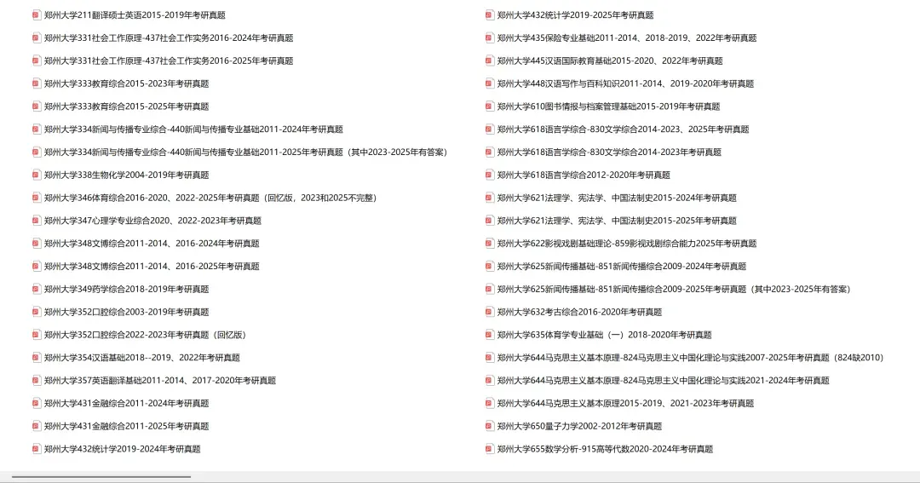Select file 郑州大学644马克思主义基本原理2015-2019、2021-2023年考研真题
Image resolution: width=920 pixels, height=483 pixels.
[x=619, y=403]
